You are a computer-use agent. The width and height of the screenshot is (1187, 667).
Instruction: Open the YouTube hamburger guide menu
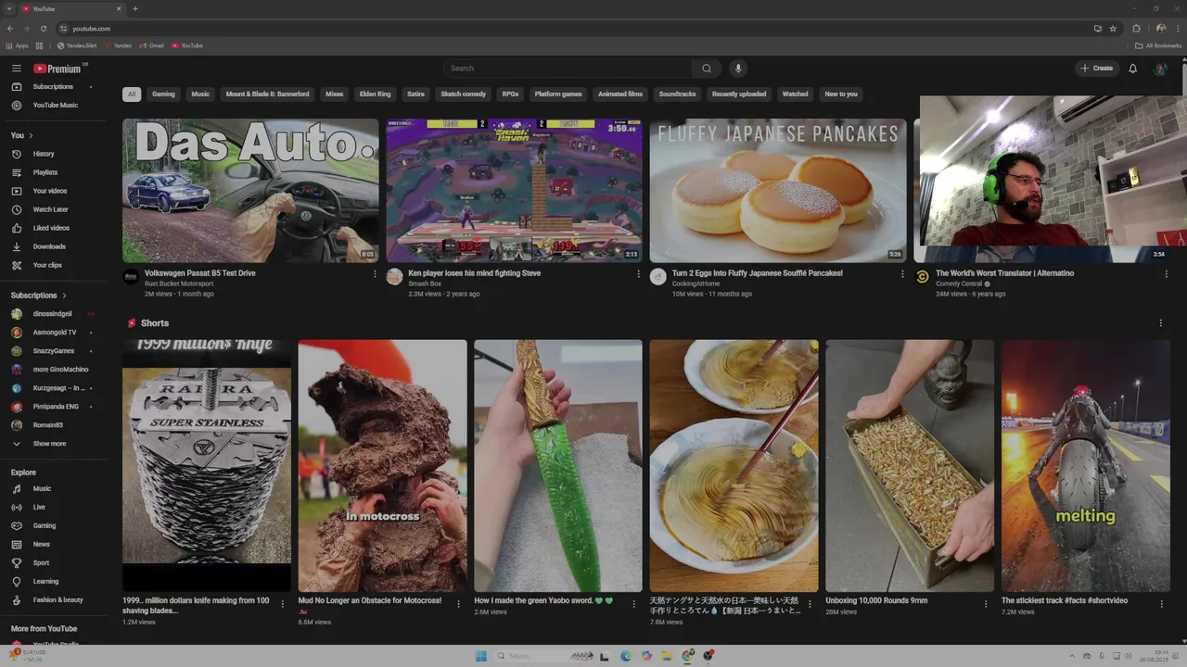click(16, 69)
